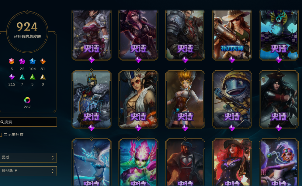Click the stepper arrows on 品质 dropdown
The height and width of the screenshot is (186, 302).
(x=53, y=158)
